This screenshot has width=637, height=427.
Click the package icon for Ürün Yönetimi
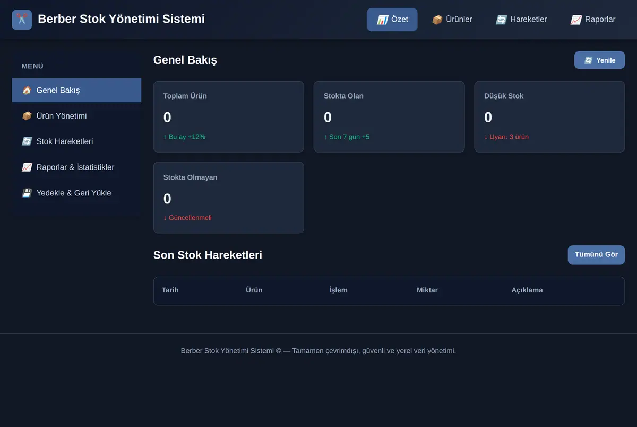(x=27, y=116)
